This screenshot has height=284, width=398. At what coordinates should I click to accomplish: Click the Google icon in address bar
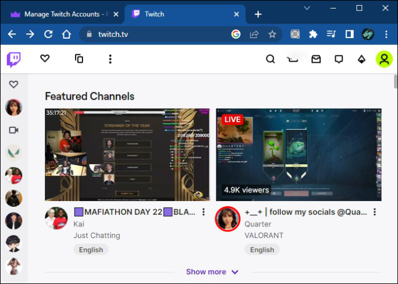point(236,34)
